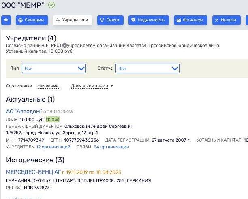Screen dimensions: 248x199
Task: Expand the Статус filter dropdown
Action: tap(148, 68)
